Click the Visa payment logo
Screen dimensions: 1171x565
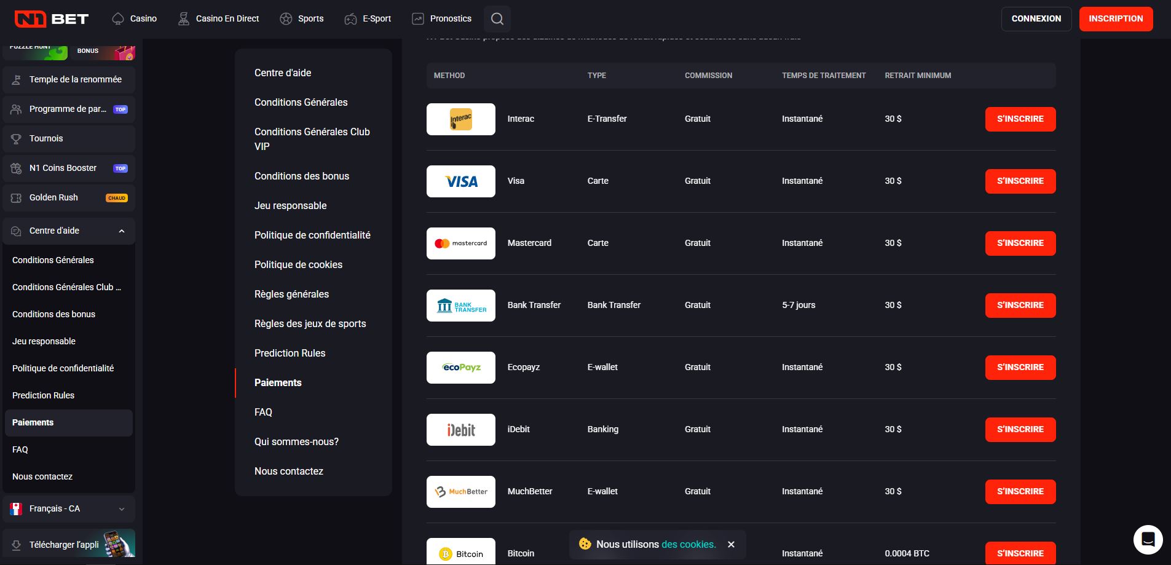(461, 181)
